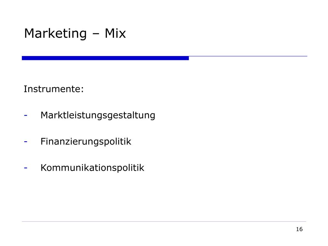Click the slide page number 16

(x=299, y=229)
